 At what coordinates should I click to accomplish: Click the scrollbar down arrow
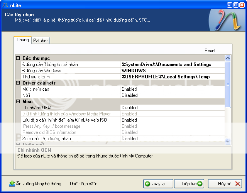[x=228, y=141]
